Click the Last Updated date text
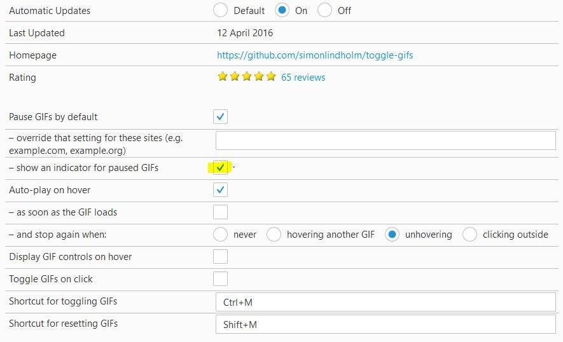Viewport: 563px width, 342px height. click(x=245, y=33)
